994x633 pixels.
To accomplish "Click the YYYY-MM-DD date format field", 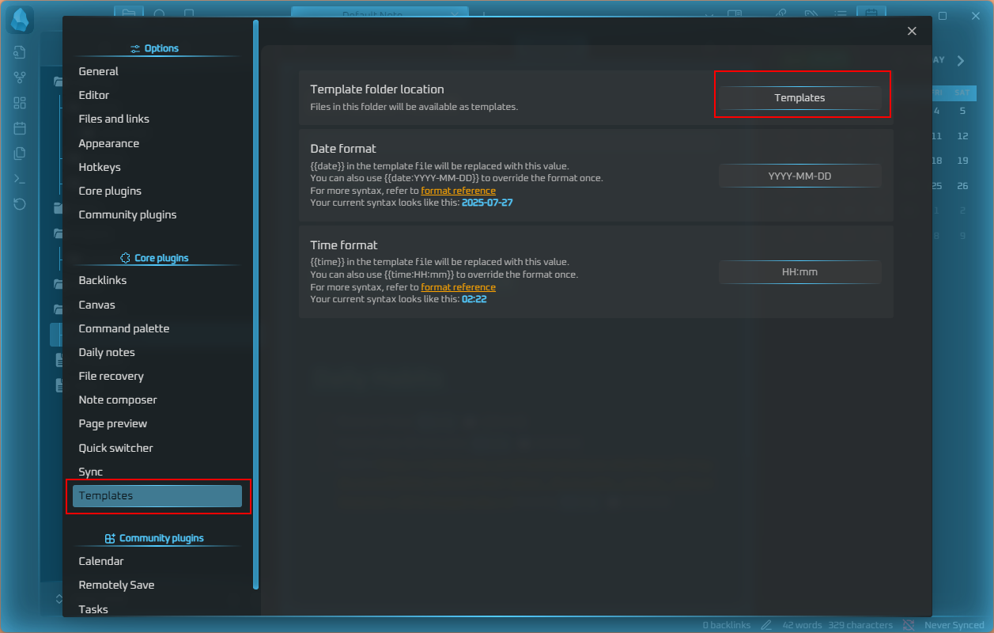I will (799, 176).
